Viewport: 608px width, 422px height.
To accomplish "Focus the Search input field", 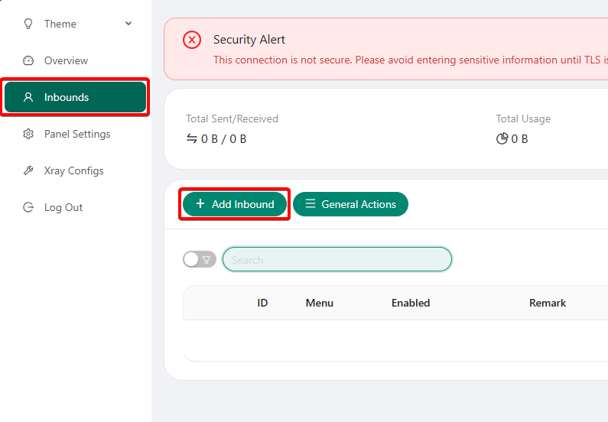I will (x=337, y=260).
